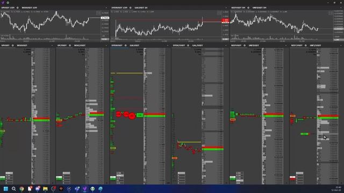Open Windows Start menu
The width and height of the screenshot is (344, 193).
[x=6, y=189]
